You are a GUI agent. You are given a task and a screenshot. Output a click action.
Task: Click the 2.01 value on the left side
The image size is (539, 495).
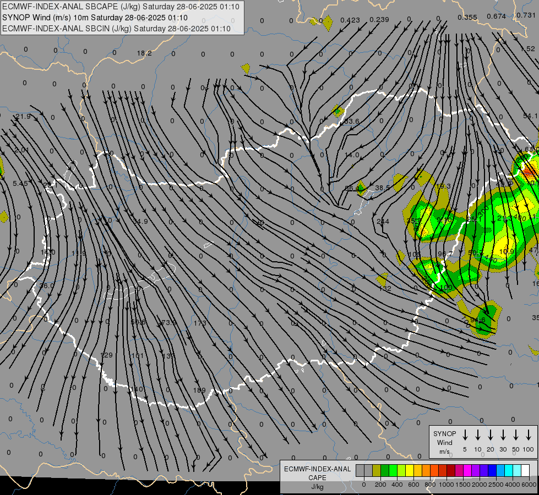coord(22,150)
